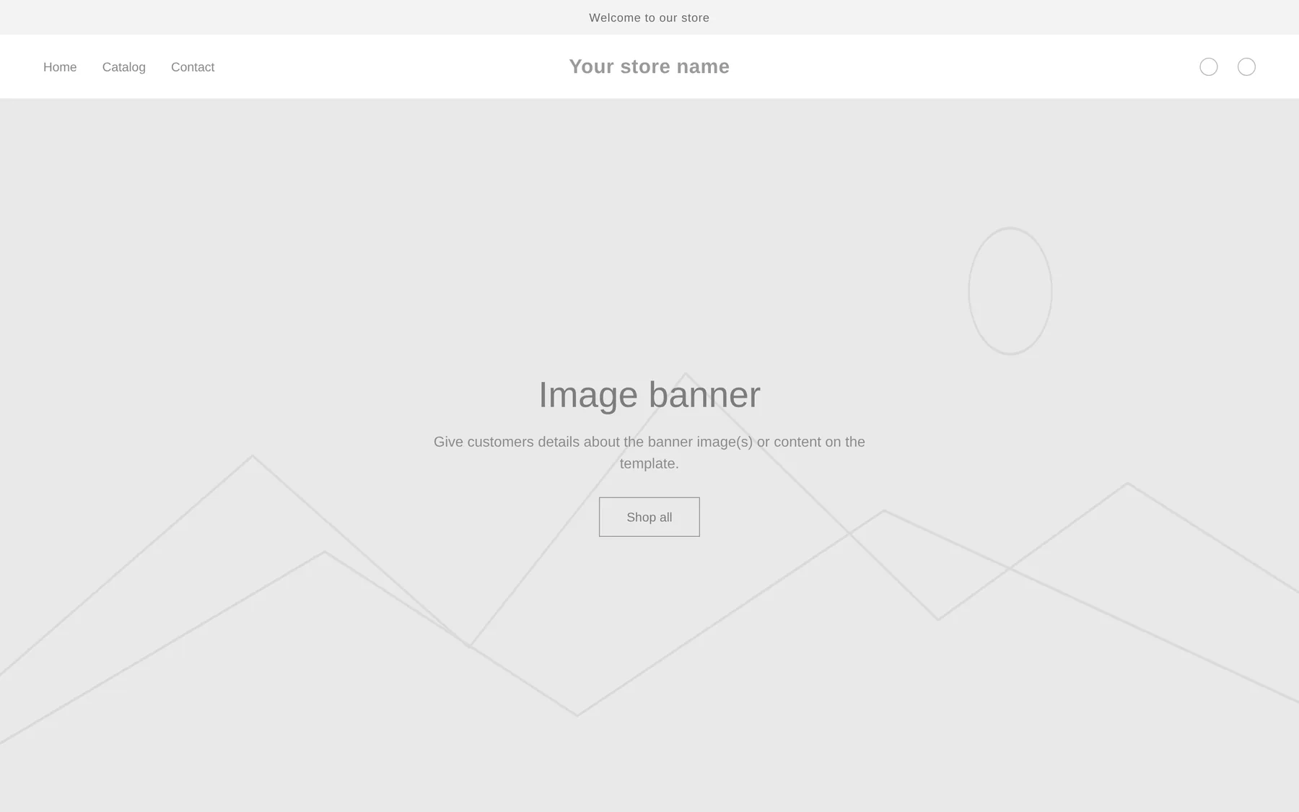The image size is (1299, 812).
Task: Click the 'Give customers details about' description text
Action: coord(649,453)
